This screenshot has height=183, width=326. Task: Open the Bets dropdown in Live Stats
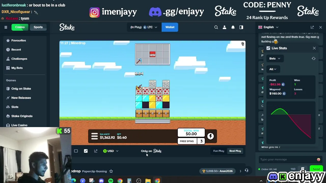[275, 58]
